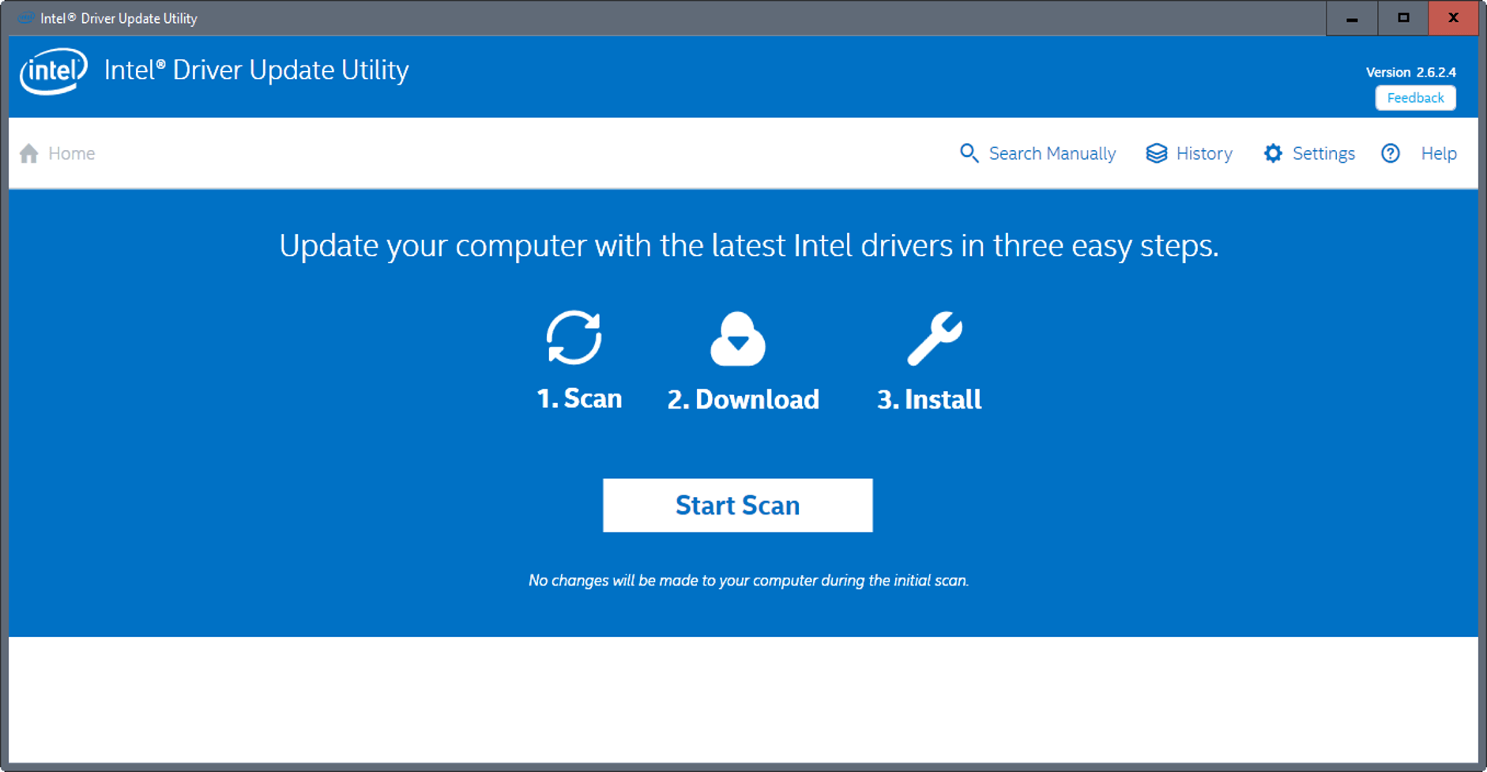The height and width of the screenshot is (772, 1487).
Task: Click the app icon in the title bar
Action: 25,18
